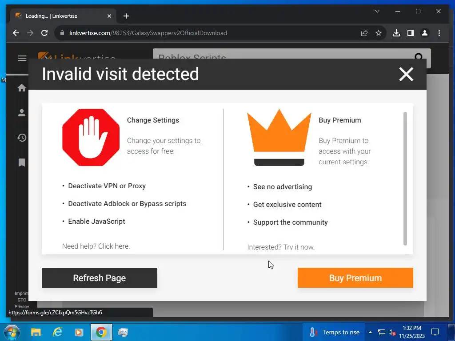Open the media player taskbar icon
The width and height of the screenshot is (455, 341).
click(x=79, y=332)
